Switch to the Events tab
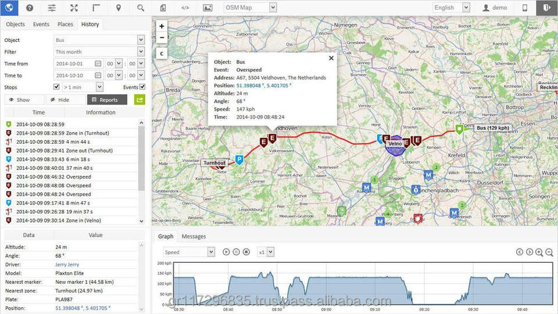 (x=41, y=24)
